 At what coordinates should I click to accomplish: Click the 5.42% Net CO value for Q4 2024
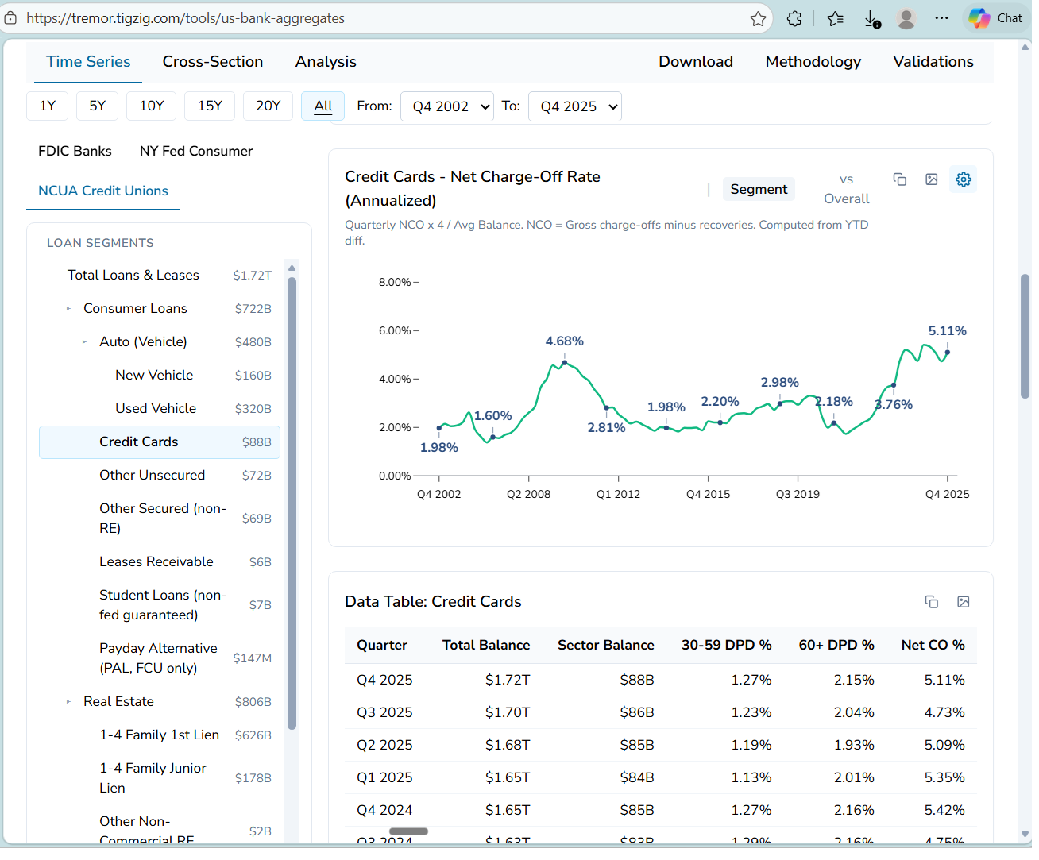coord(944,810)
